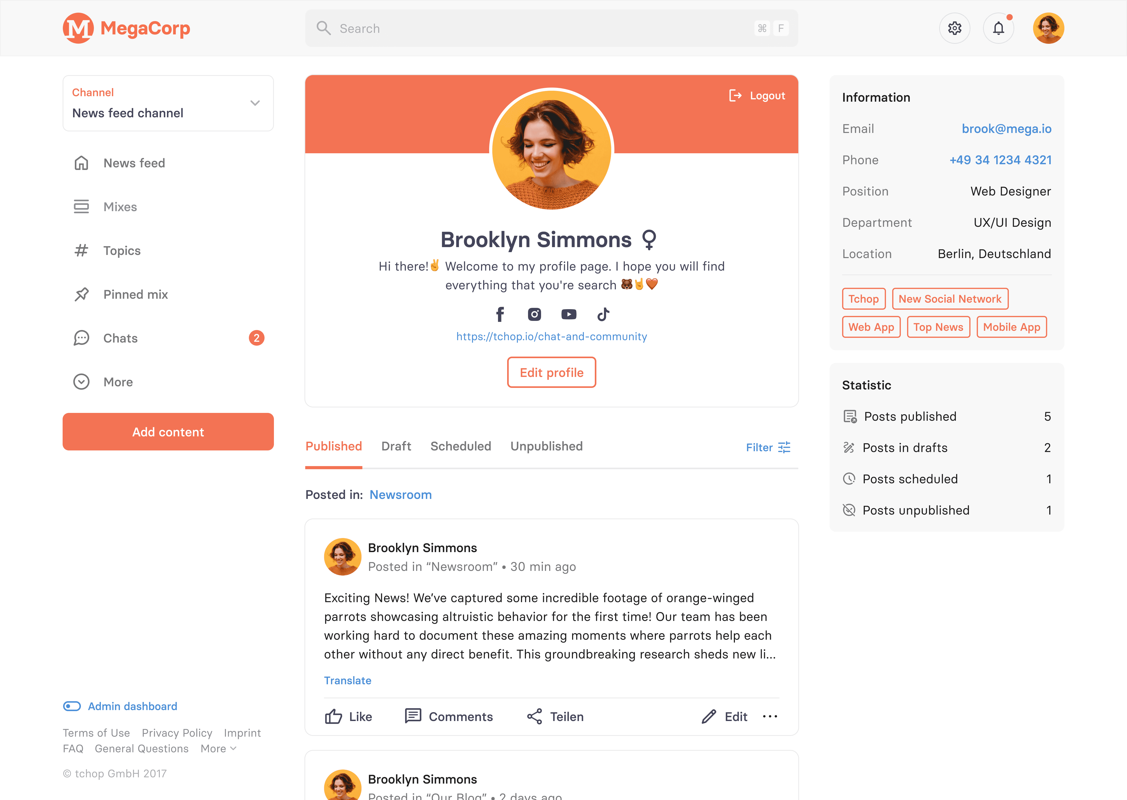1127x800 pixels.
Task: Select the Draft tab
Action: coord(396,446)
